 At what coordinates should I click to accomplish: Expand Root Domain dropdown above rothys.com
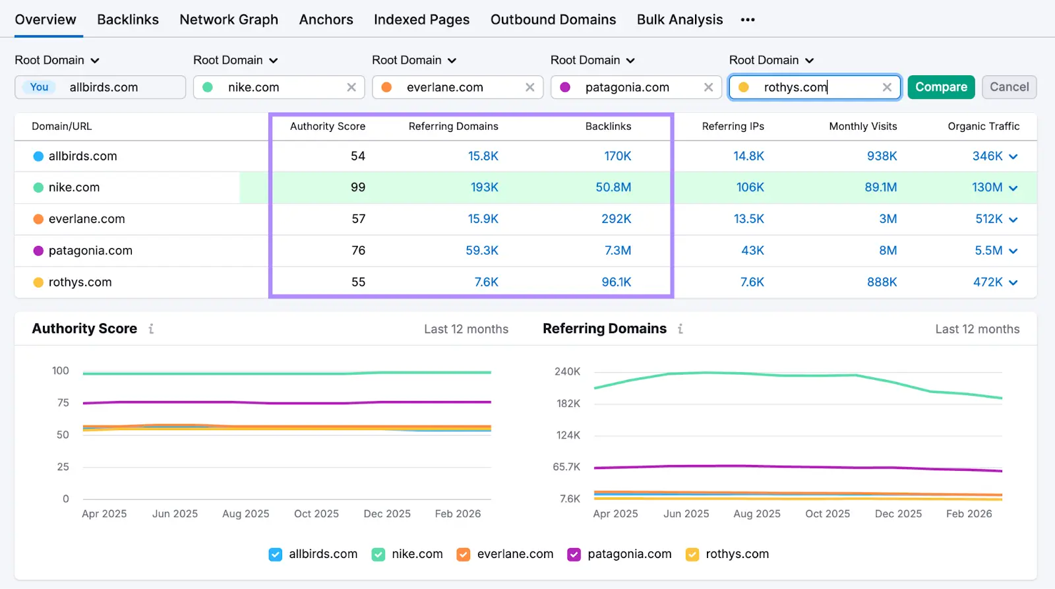pyautogui.click(x=771, y=60)
